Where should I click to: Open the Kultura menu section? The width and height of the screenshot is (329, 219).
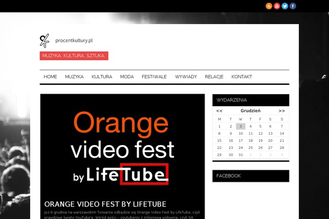102,77
